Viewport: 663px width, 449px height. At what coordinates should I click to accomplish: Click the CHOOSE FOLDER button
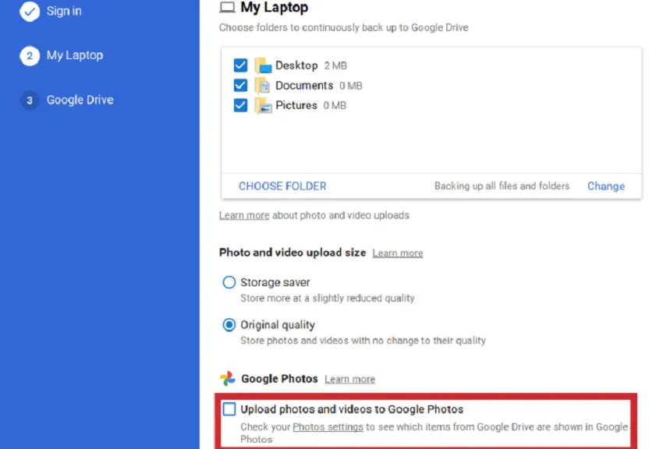(282, 186)
